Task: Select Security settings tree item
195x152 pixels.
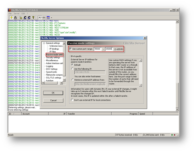Action: (53, 58)
